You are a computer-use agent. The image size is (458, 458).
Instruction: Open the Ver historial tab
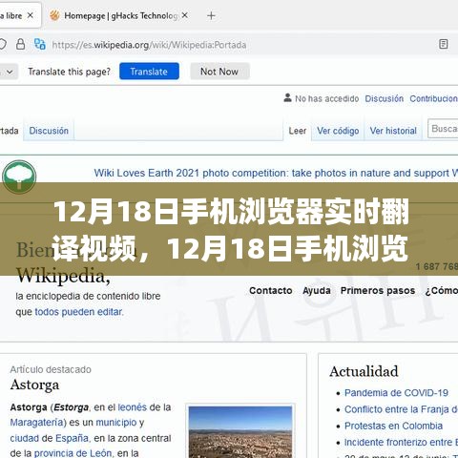click(393, 131)
